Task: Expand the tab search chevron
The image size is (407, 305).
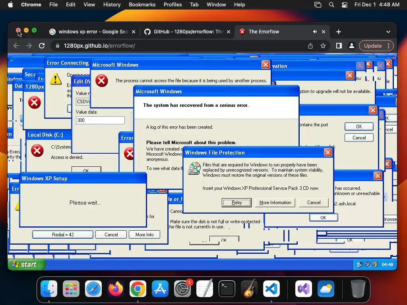Action: (388, 32)
